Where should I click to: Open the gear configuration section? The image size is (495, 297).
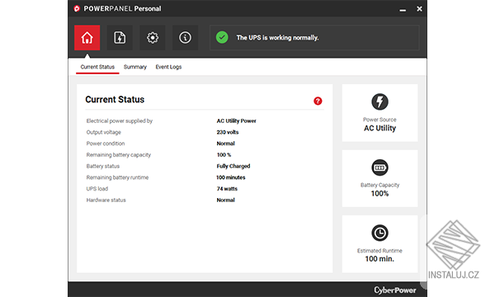click(153, 38)
